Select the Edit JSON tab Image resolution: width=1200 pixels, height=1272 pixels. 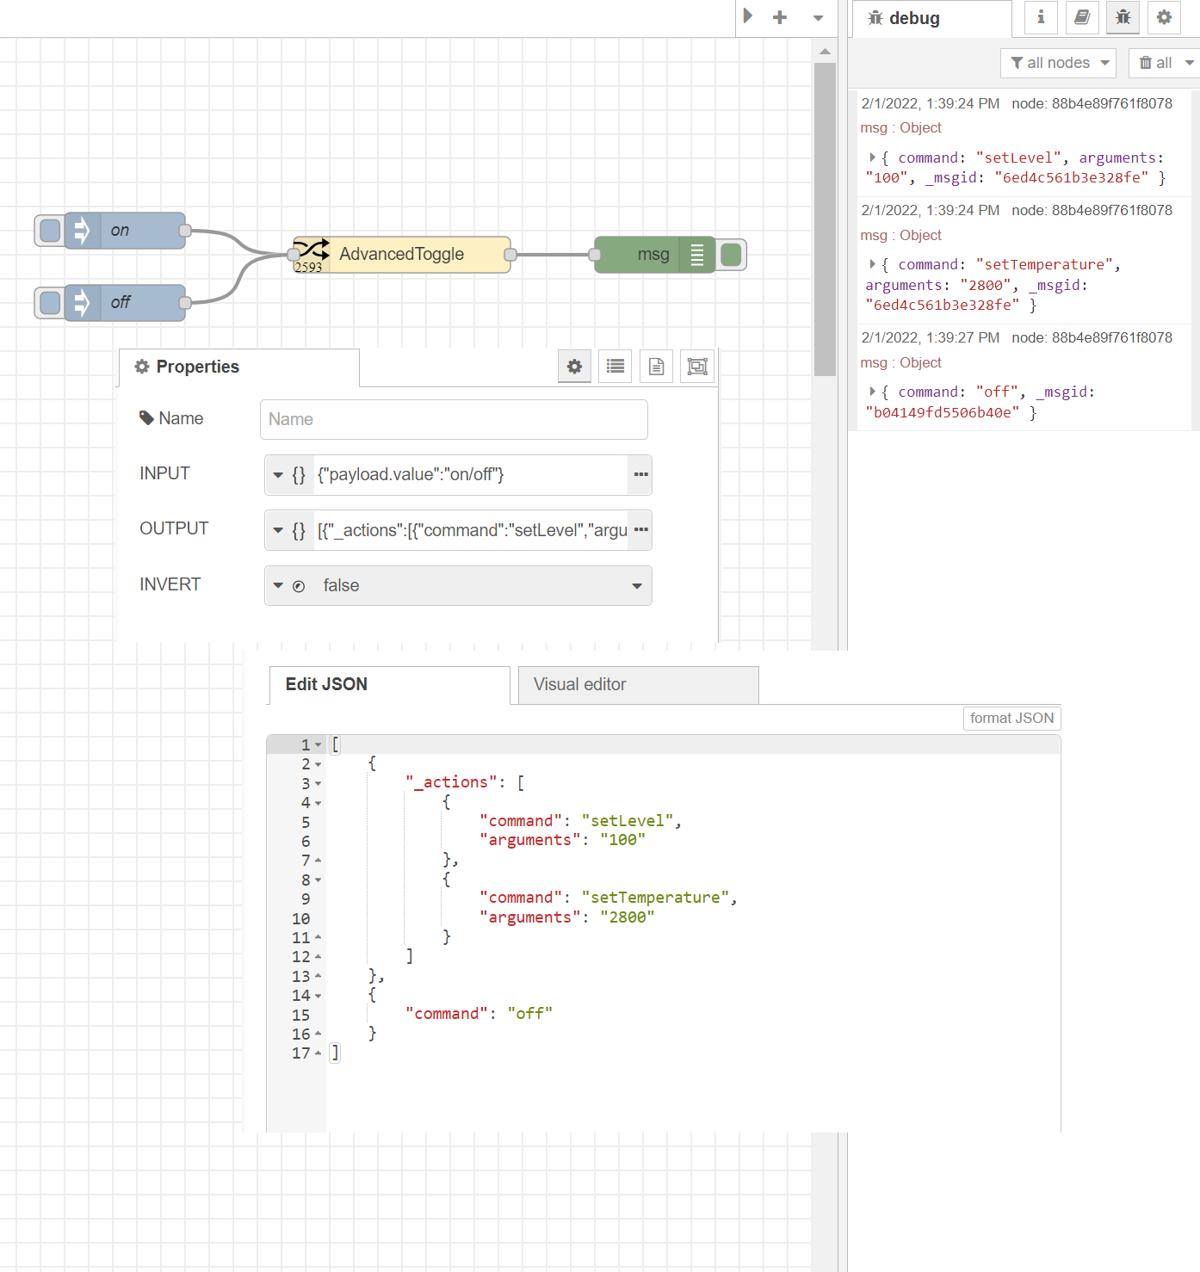(326, 684)
